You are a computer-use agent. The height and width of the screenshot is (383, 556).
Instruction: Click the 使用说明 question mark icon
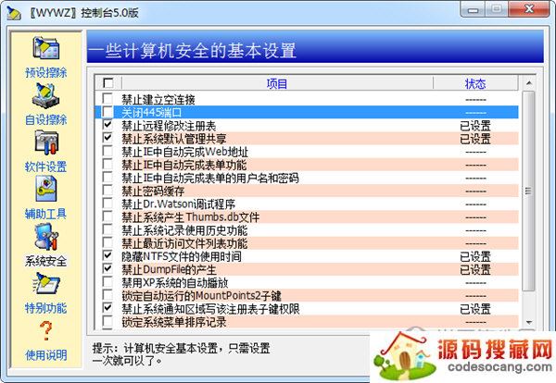click(46, 330)
